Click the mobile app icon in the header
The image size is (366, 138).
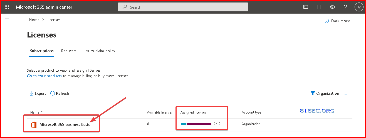(319, 7)
